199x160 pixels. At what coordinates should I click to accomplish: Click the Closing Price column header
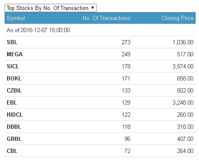coord(177,18)
